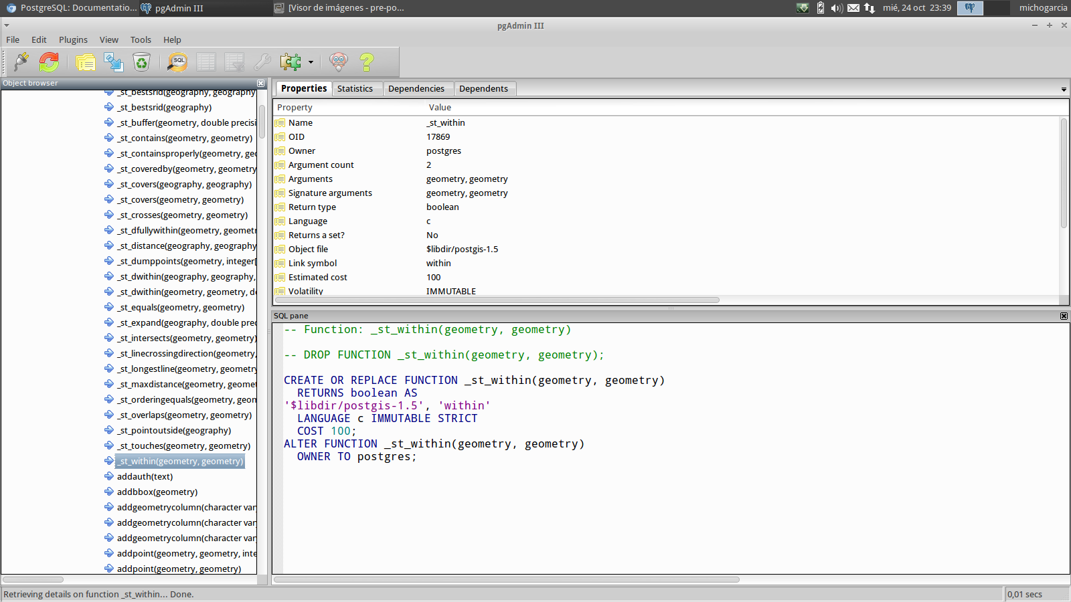This screenshot has width=1071, height=602.
Task: Switch to the Statistics tab
Action: coord(355,89)
